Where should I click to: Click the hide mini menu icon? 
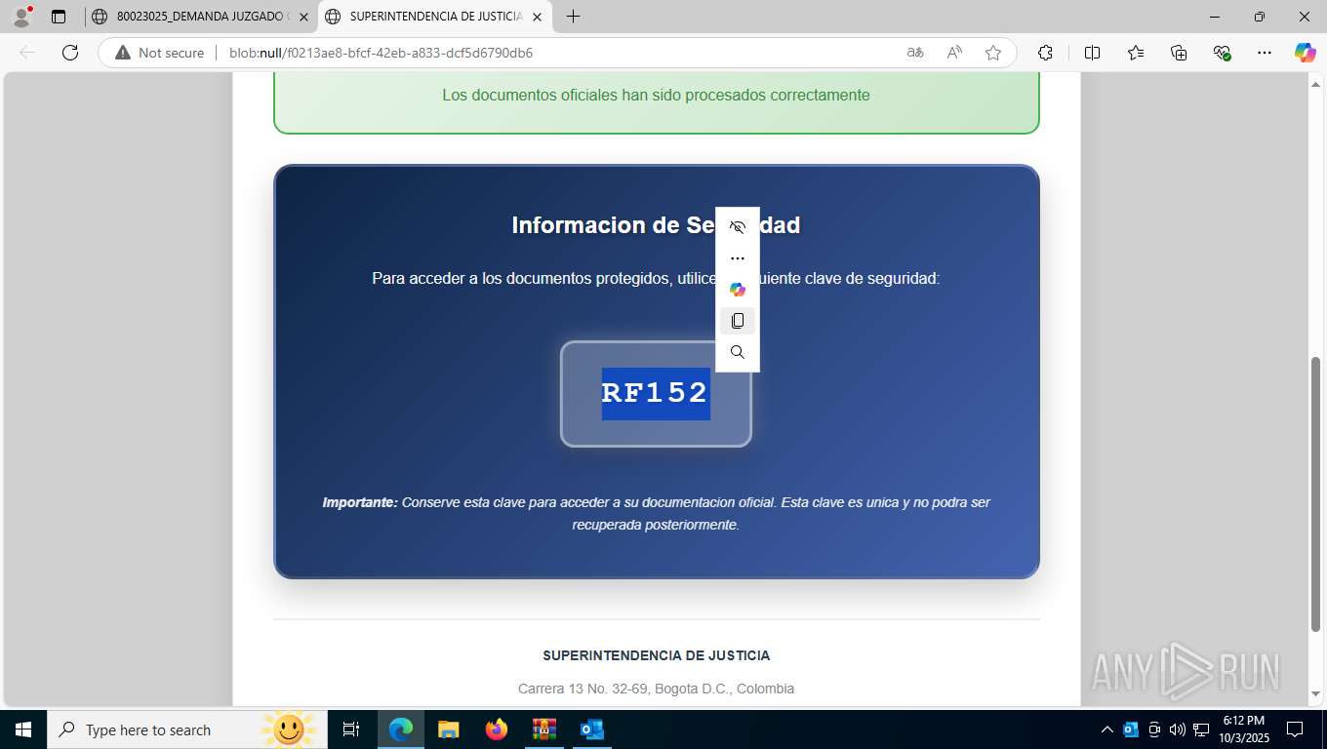[738, 227]
